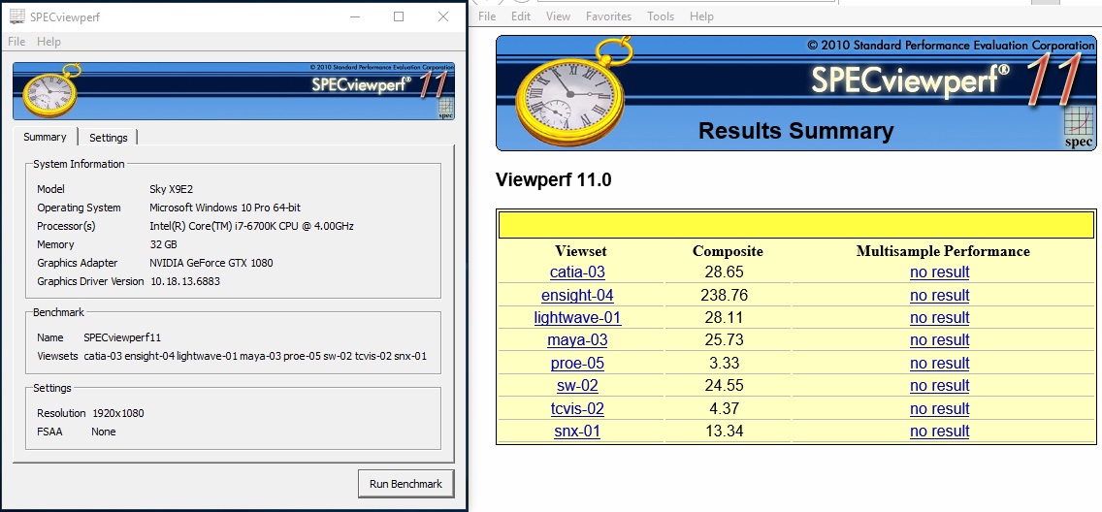This screenshot has height=512, width=1102.
Task: Follow the lightwave-01 viewset link
Action: pos(577,318)
